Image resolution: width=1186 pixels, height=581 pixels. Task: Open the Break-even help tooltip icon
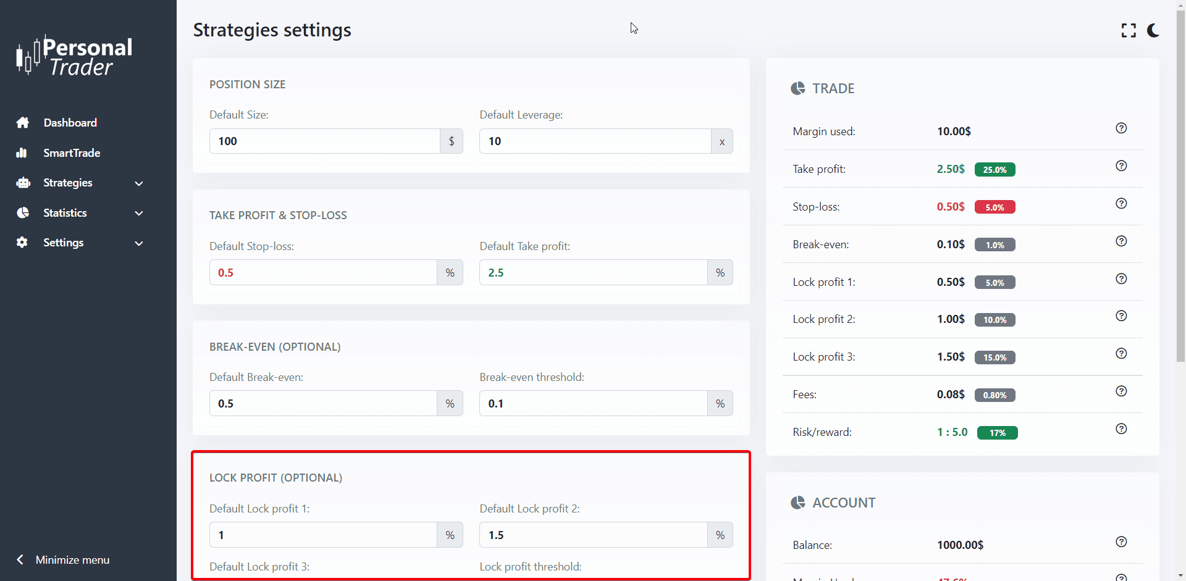click(1121, 241)
